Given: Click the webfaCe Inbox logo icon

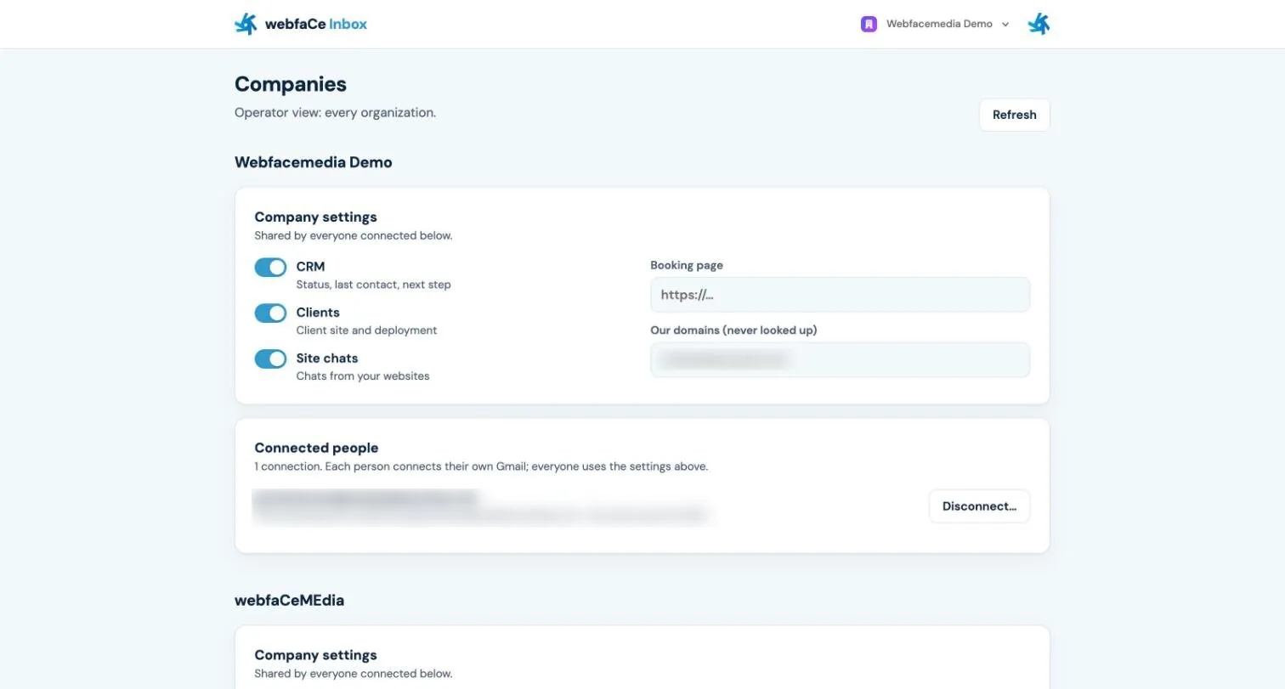Looking at the screenshot, I should pos(246,24).
